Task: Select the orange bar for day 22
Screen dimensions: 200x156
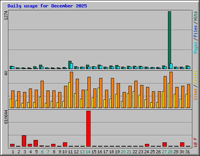Action: pyautogui.click(x=136, y=94)
